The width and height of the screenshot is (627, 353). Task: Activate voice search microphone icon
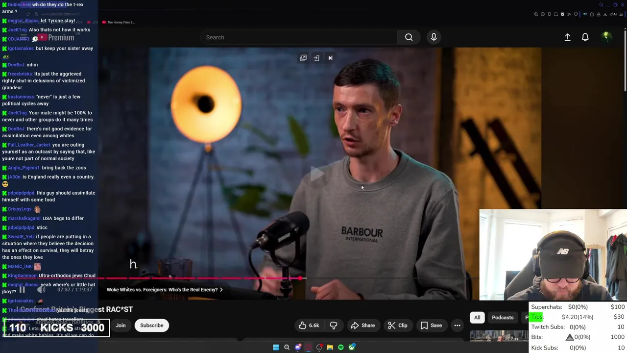434,37
